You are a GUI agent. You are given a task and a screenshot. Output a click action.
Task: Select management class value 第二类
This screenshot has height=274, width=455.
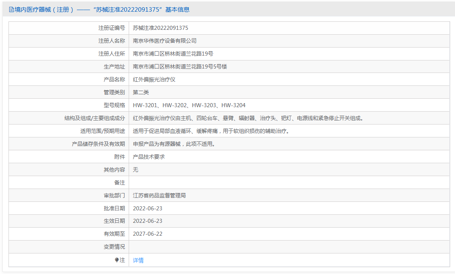click(141, 93)
